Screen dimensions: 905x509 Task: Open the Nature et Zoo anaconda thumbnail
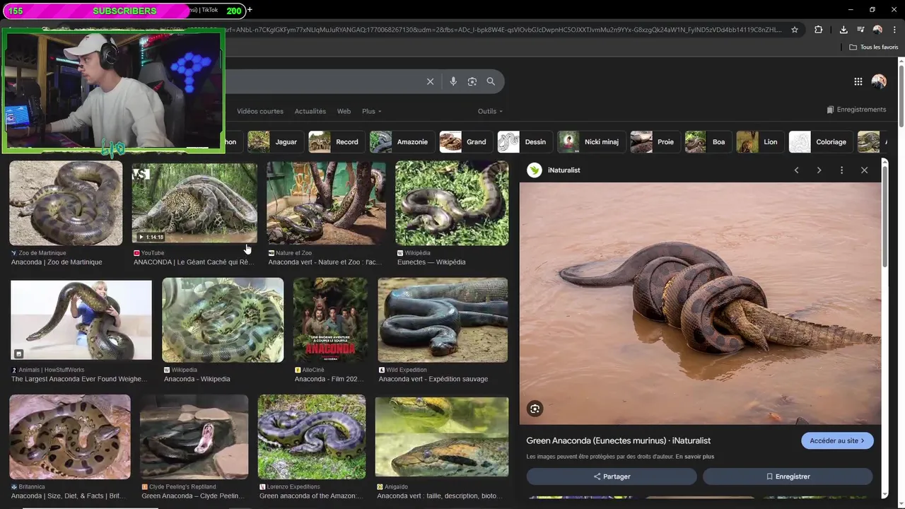327,204
